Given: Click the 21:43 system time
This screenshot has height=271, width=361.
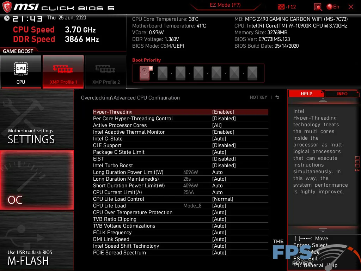Looking at the screenshot, I should pos(27,18).
